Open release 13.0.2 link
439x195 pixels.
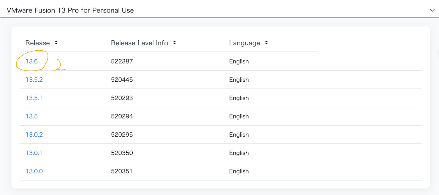(34, 135)
